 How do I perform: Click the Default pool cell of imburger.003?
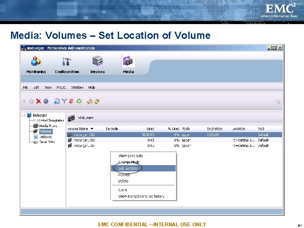[x=263, y=140]
